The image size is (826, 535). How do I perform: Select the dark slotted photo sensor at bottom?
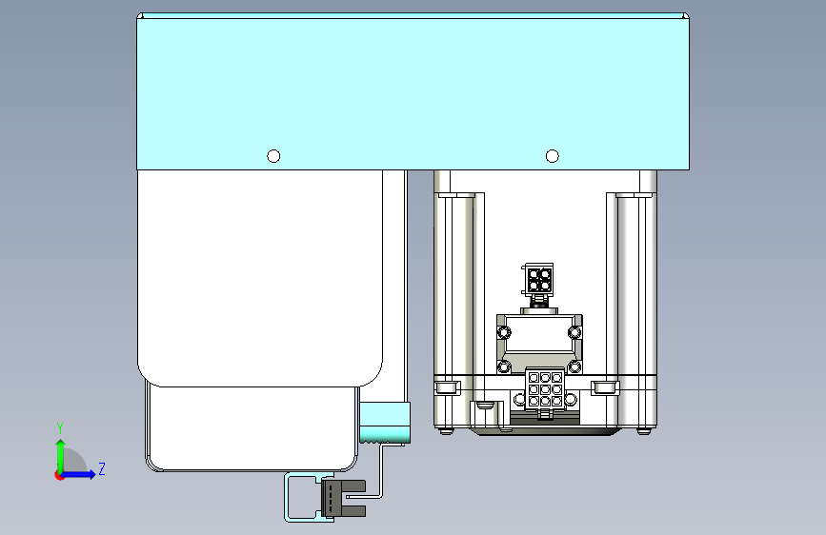pos(343,497)
